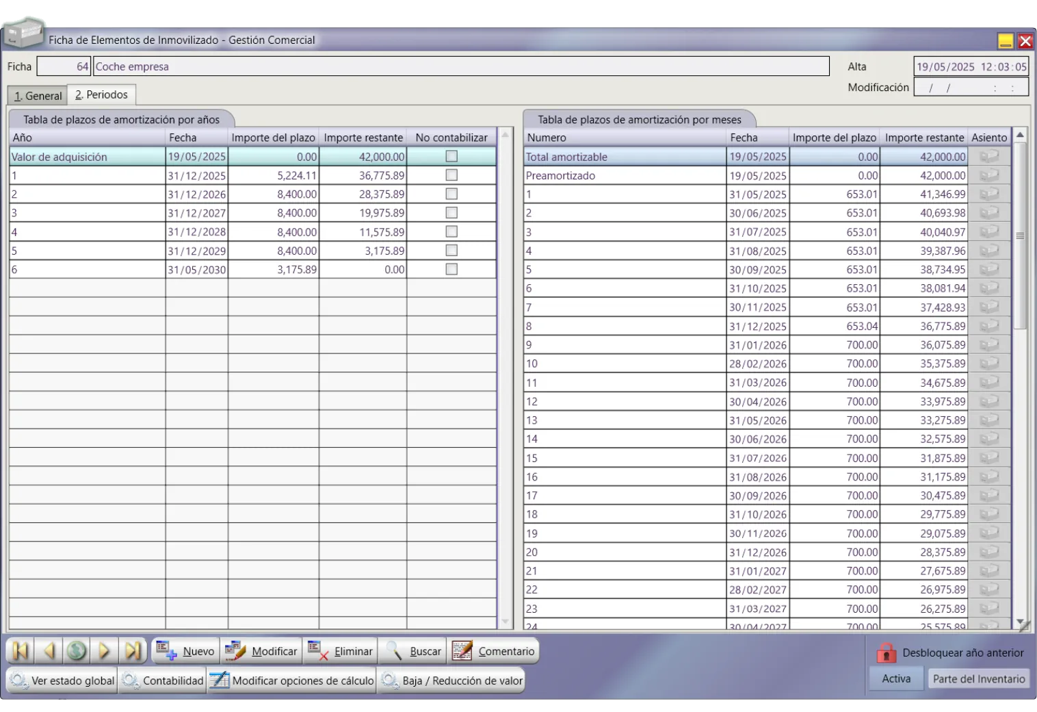Click the previous record arrow icon
1037x712 pixels.
pyautogui.click(x=49, y=650)
